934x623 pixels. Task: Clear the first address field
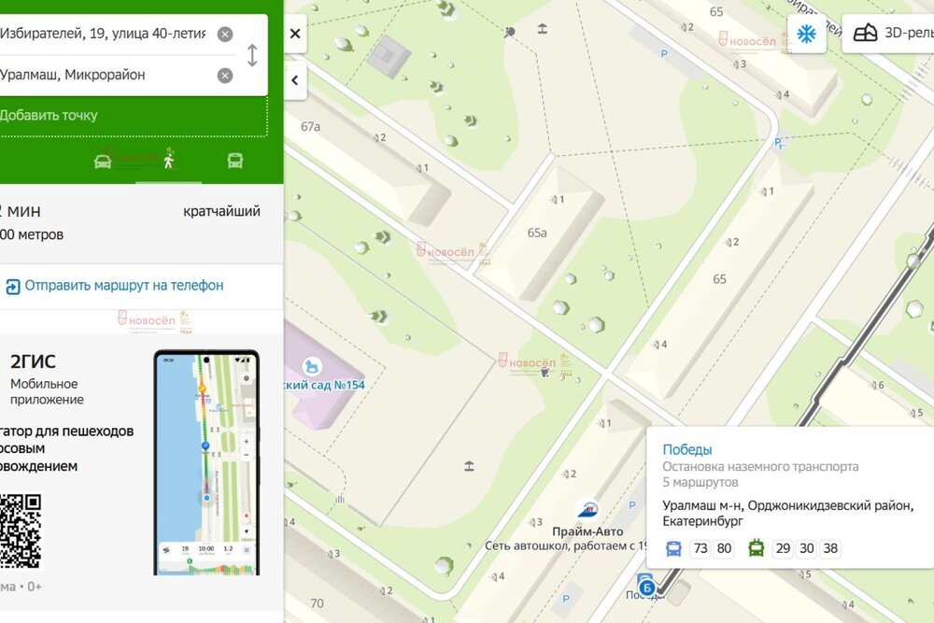[225, 35]
